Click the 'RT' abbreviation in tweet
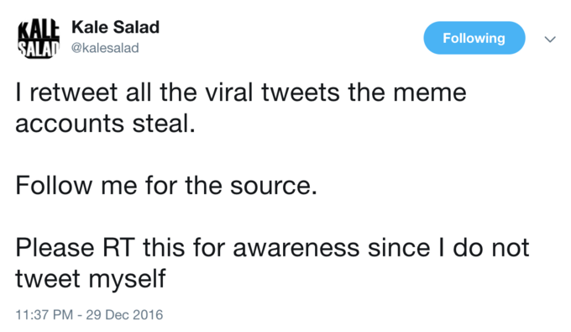The height and width of the screenshot is (332, 571). [118, 248]
